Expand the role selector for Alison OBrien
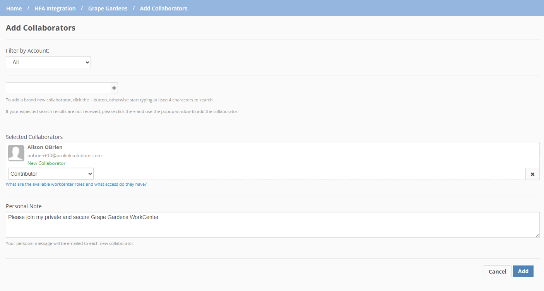 tap(51, 173)
